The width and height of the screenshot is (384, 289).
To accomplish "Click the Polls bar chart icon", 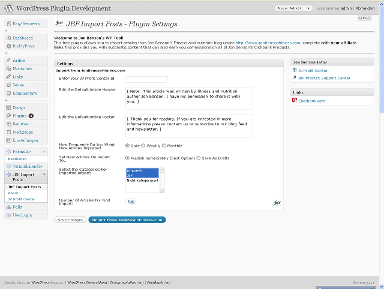I will click(x=8, y=207).
